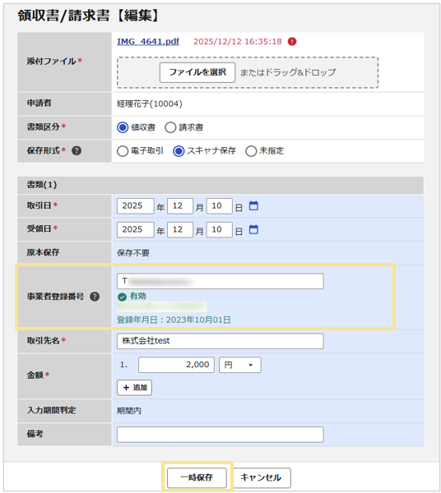Click the ファイルを選択 button

pos(197,72)
